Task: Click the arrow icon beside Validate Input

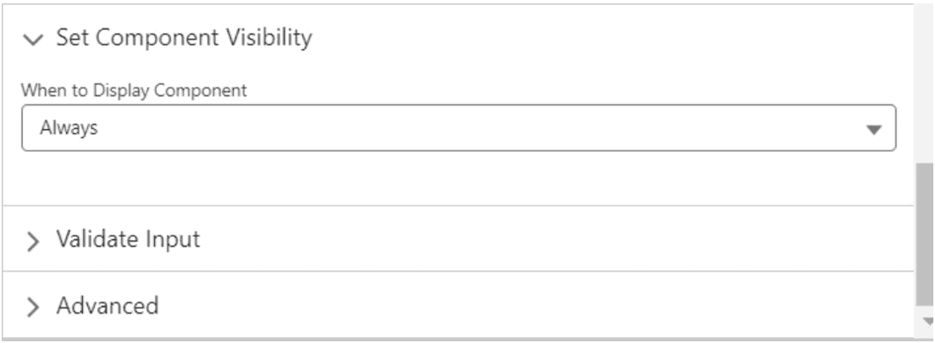Action: tap(33, 241)
